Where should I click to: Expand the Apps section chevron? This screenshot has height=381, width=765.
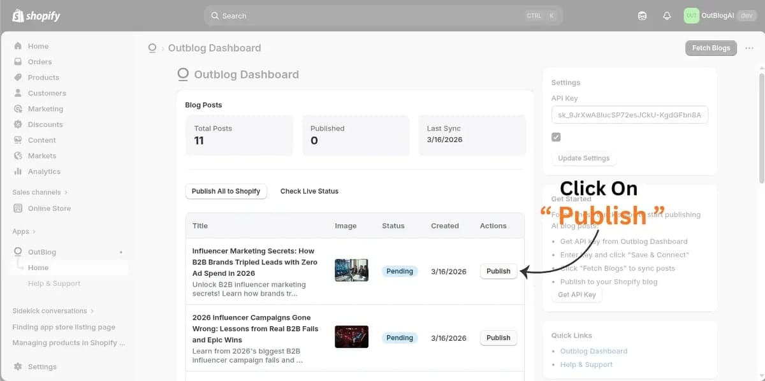click(x=34, y=232)
